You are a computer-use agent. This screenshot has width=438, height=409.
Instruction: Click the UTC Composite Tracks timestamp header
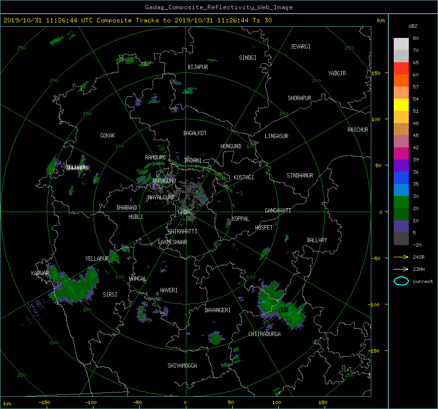pyautogui.click(x=137, y=20)
